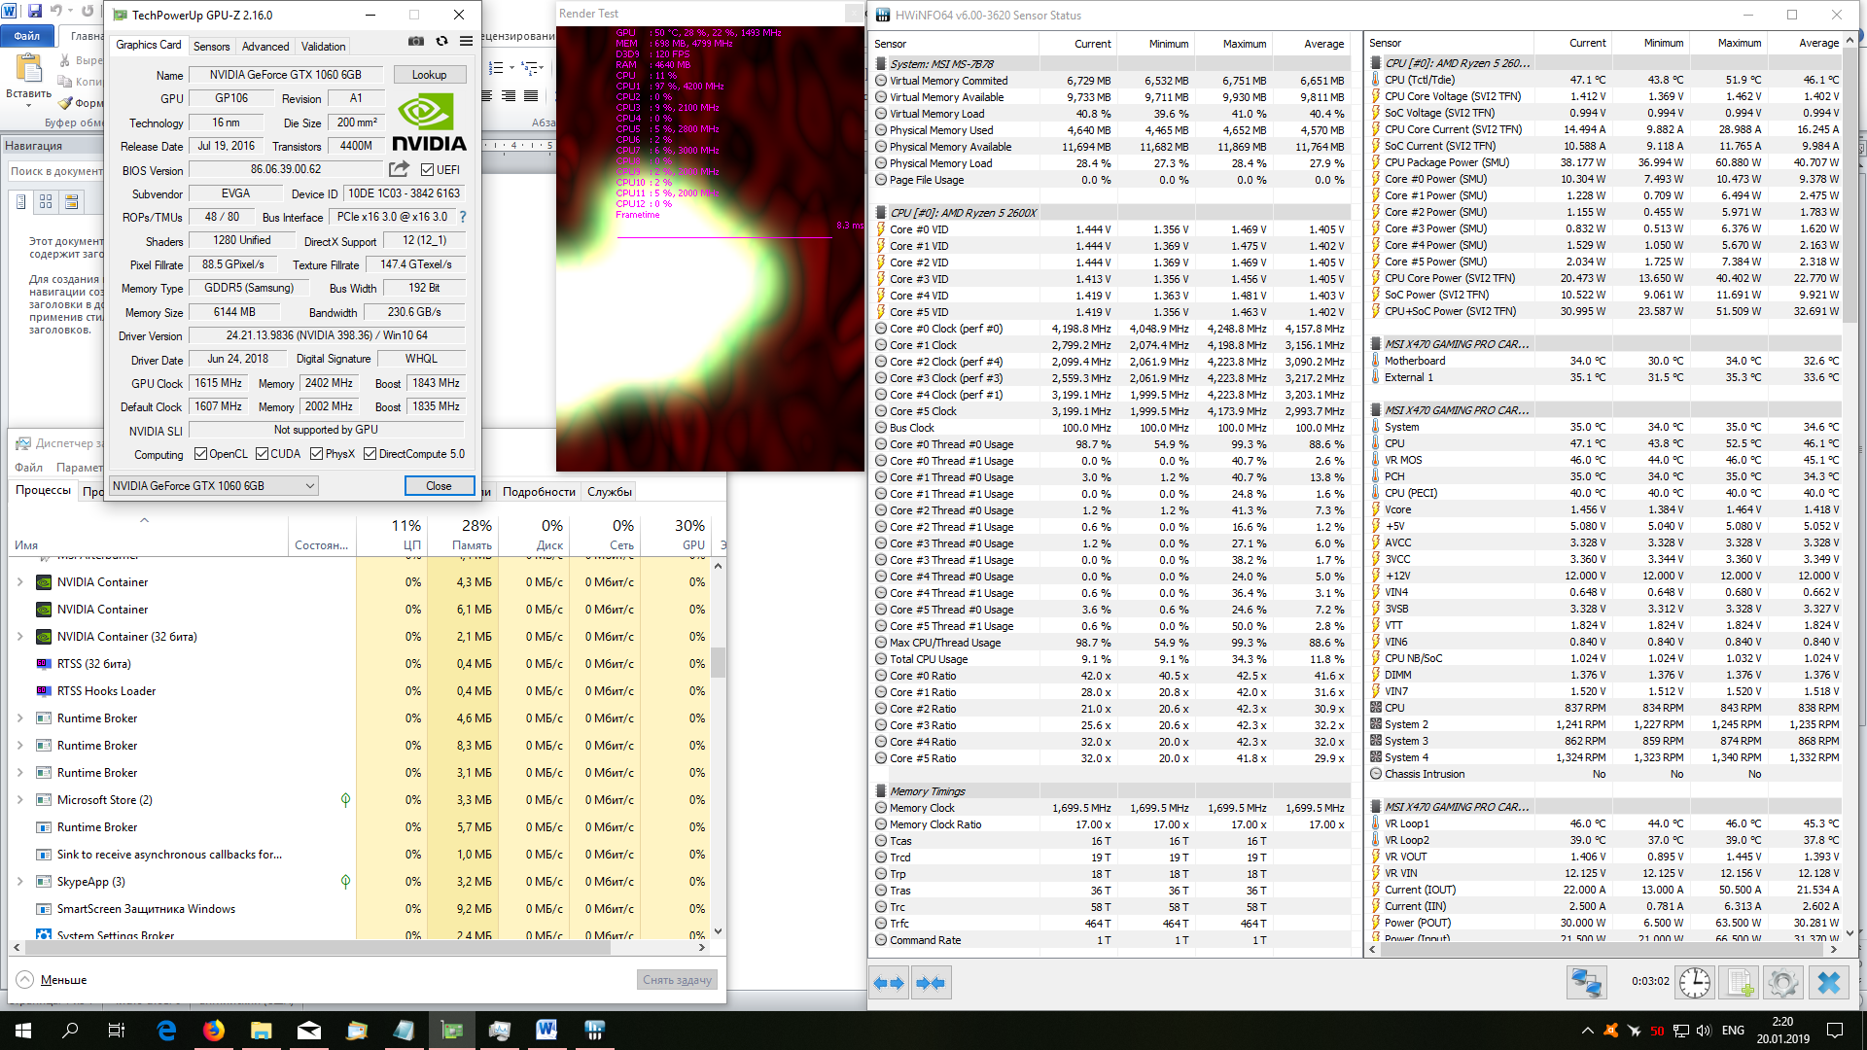Switch to the Advanced tab in GPU-Z

(265, 47)
